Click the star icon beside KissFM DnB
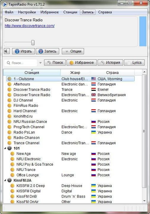The image size is (150, 214). [x=12, y=196]
